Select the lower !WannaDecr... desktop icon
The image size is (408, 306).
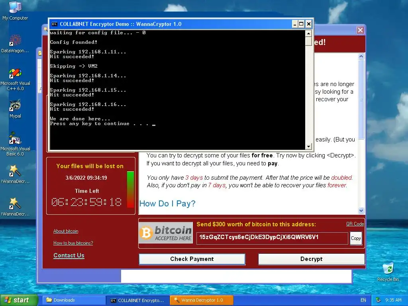pos(15,207)
